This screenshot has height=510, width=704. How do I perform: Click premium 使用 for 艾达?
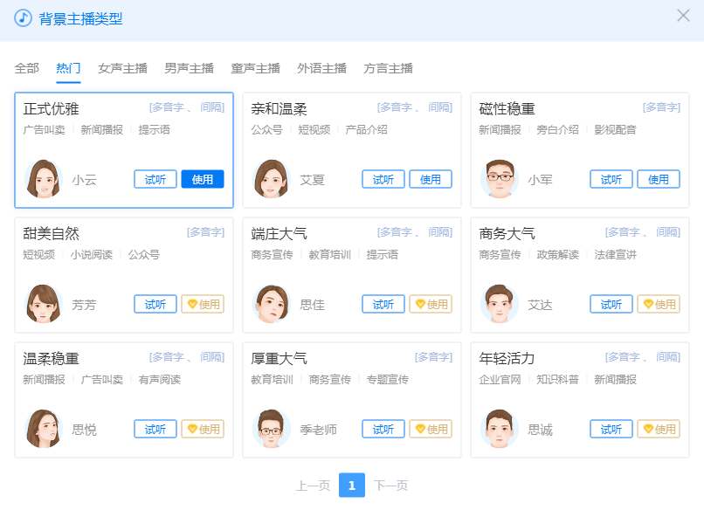(659, 305)
